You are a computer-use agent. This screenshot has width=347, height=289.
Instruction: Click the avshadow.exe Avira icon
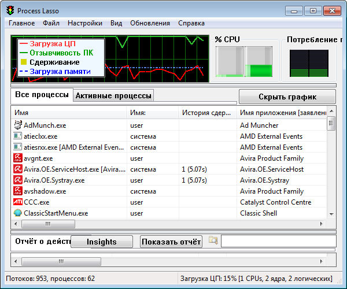pyautogui.click(x=18, y=191)
